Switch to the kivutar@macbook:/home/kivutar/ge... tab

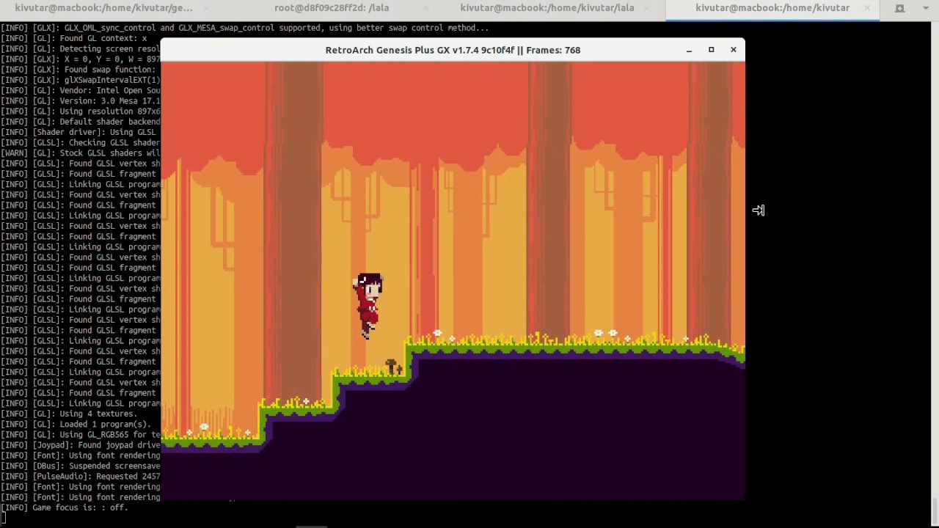[103, 8]
